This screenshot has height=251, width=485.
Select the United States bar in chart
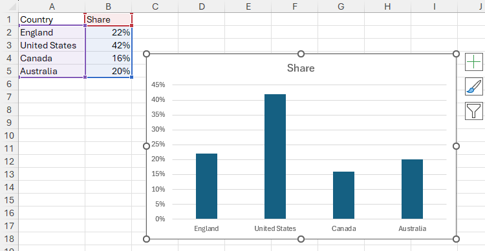click(275, 157)
